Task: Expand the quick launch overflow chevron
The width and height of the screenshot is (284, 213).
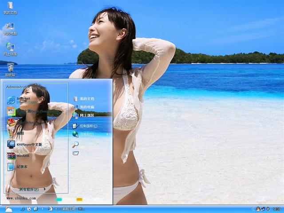Action: click(43, 209)
